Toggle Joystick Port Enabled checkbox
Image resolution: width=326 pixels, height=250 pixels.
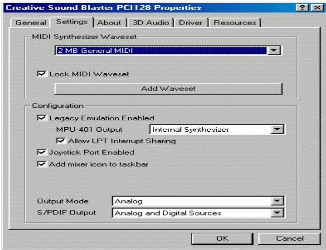coord(41,152)
